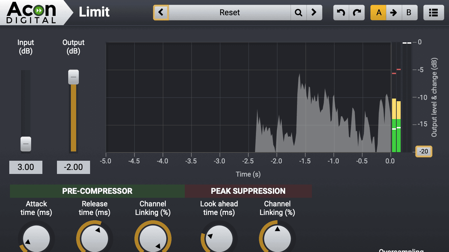
Task: Click the Output value field -2.00
Action: pos(74,167)
